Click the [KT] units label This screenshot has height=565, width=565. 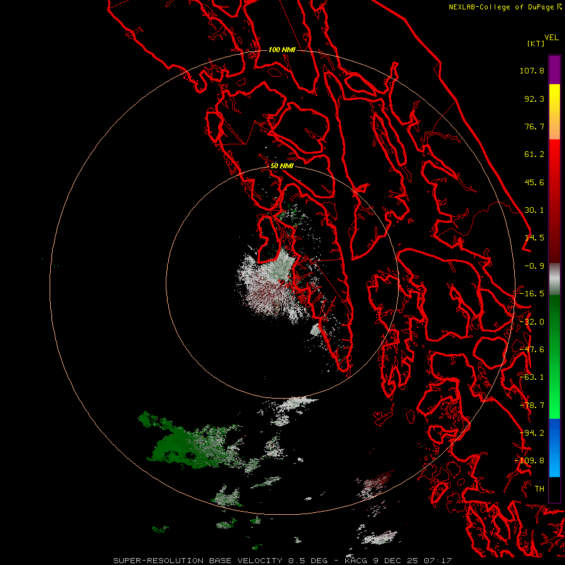(x=536, y=43)
